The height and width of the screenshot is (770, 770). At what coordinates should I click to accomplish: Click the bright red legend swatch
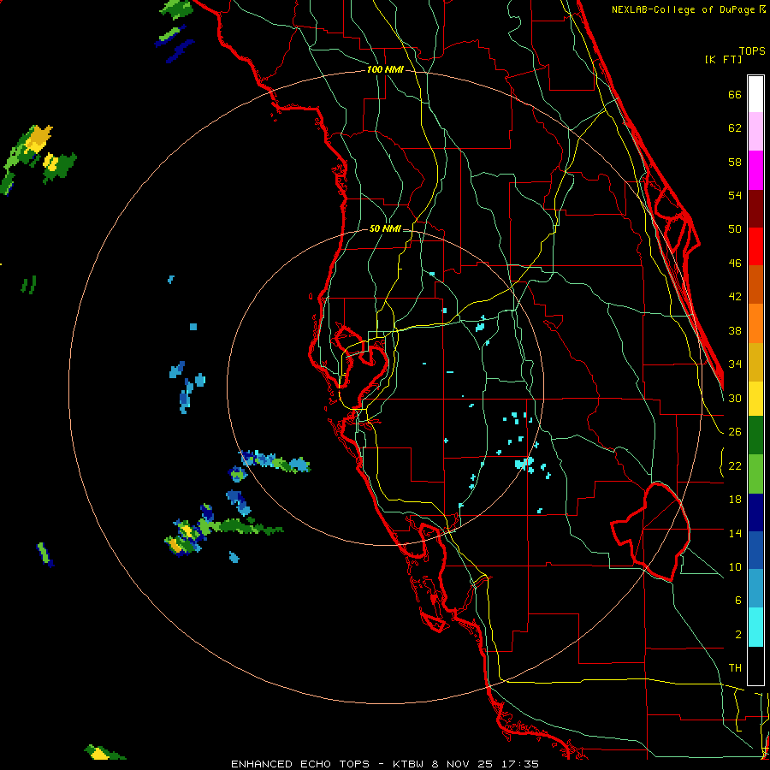click(755, 246)
